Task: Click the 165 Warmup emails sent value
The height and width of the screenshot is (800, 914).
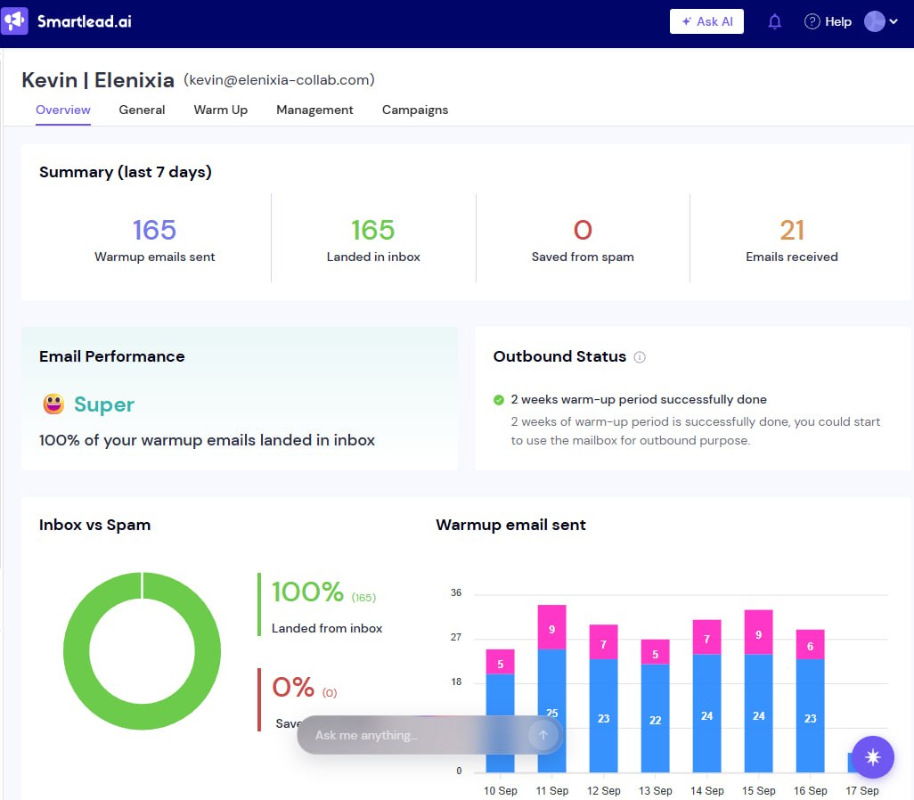Action: [154, 230]
